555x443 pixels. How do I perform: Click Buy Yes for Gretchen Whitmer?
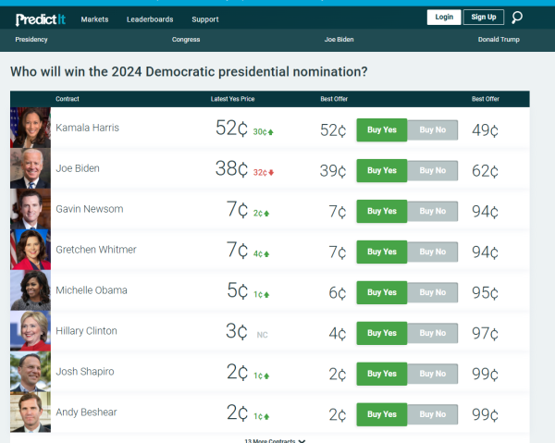pyautogui.click(x=381, y=252)
